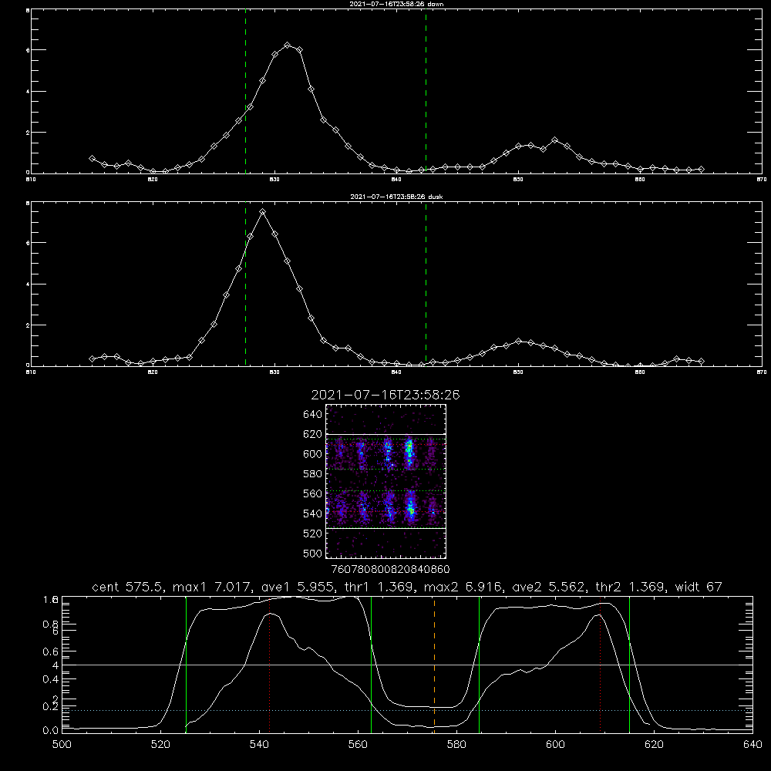771x771 pixels.
Task: Click the 560 label on spectrum image y-axis
Action: click(313, 493)
